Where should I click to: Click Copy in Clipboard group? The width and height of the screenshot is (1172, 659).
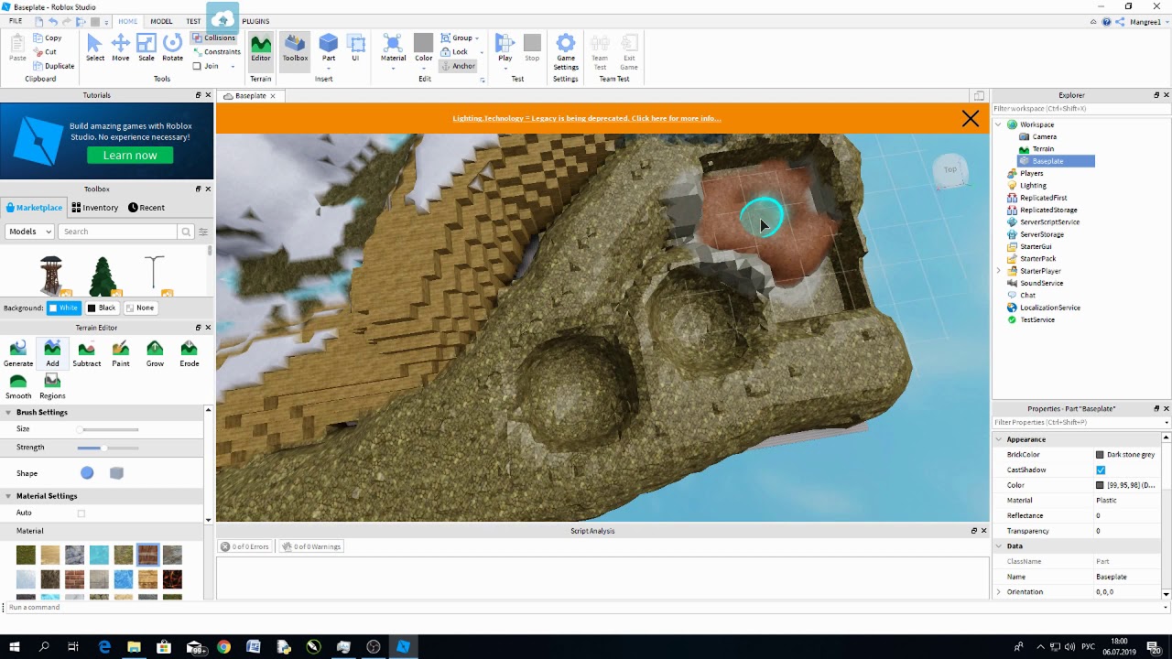(x=47, y=38)
